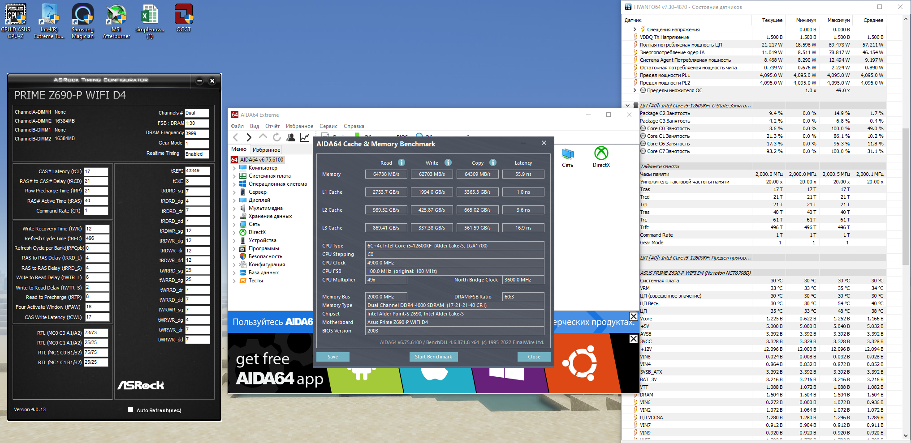
Task: Select Программы in AIDA64 tree
Action: point(264,248)
